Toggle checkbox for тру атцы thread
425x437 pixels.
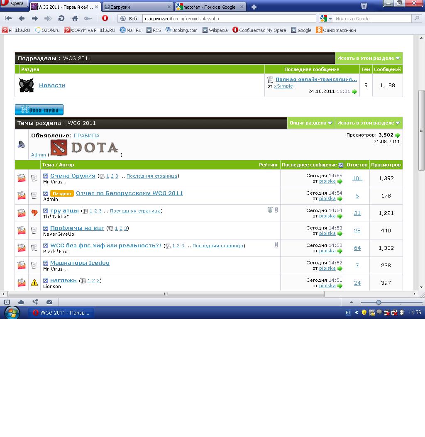click(46, 211)
